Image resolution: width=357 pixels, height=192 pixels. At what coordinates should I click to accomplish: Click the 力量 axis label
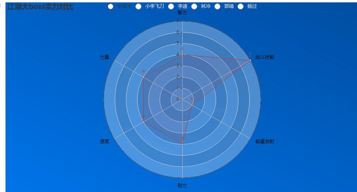coord(104,57)
